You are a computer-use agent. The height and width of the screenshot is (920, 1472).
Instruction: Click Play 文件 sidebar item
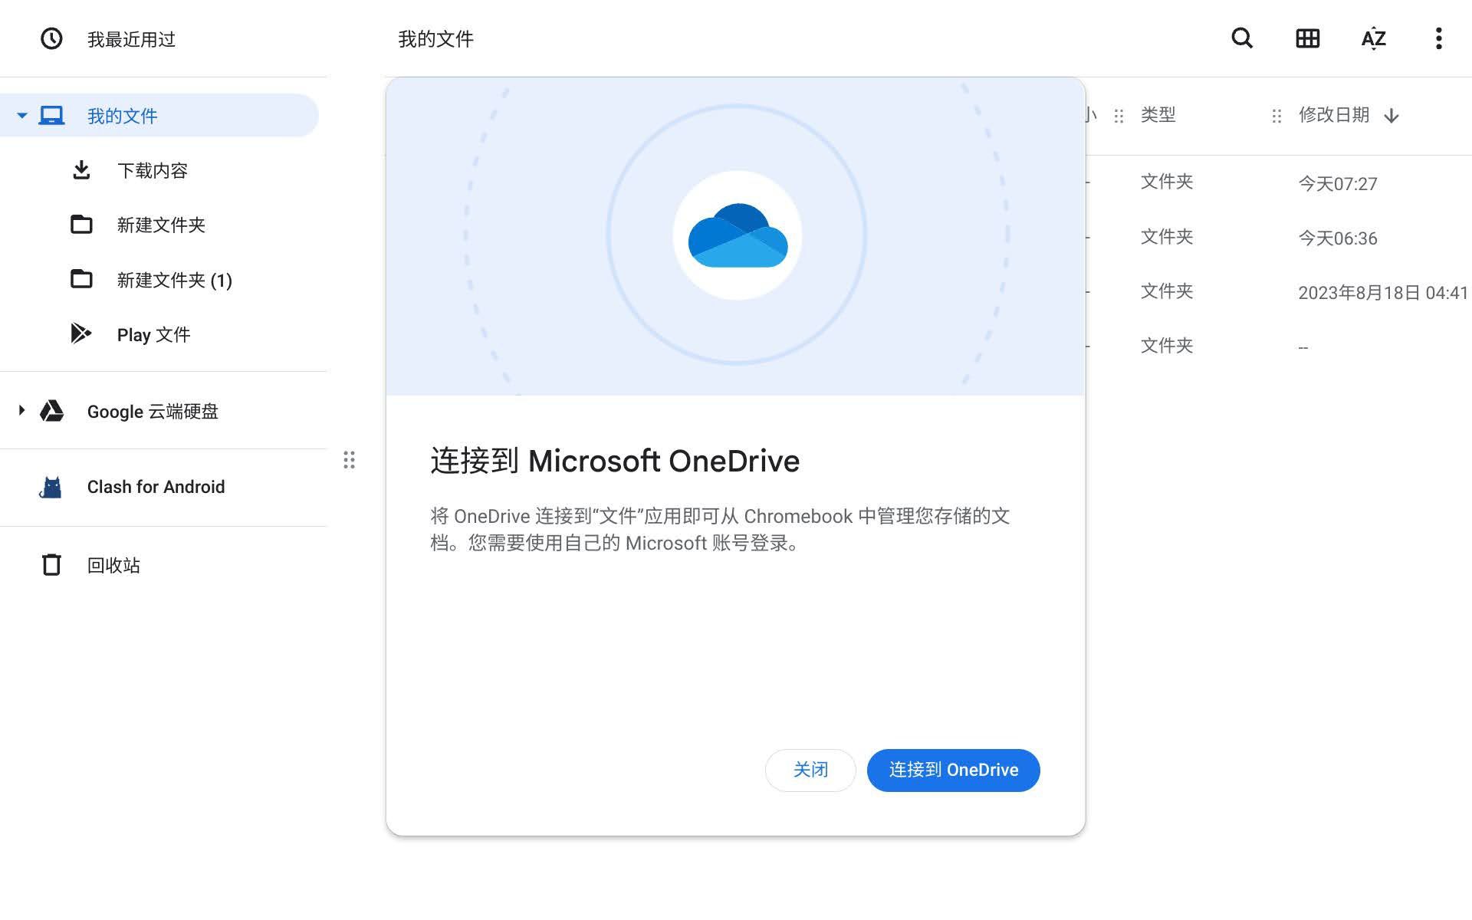[x=153, y=333]
